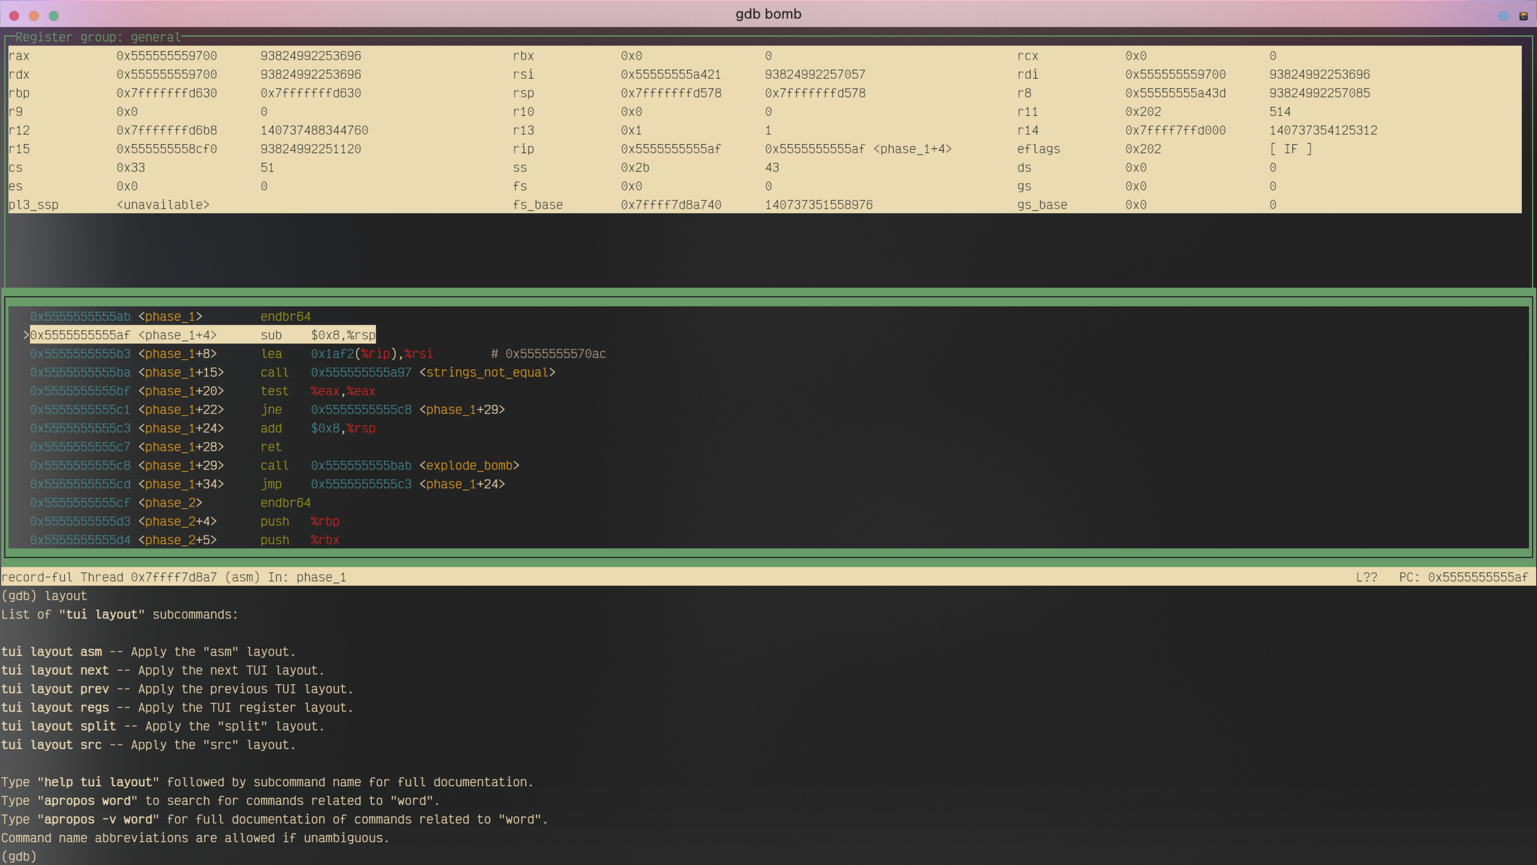
Task: Click the kitty terminal icon in title bar
Action: point(1523,16)
